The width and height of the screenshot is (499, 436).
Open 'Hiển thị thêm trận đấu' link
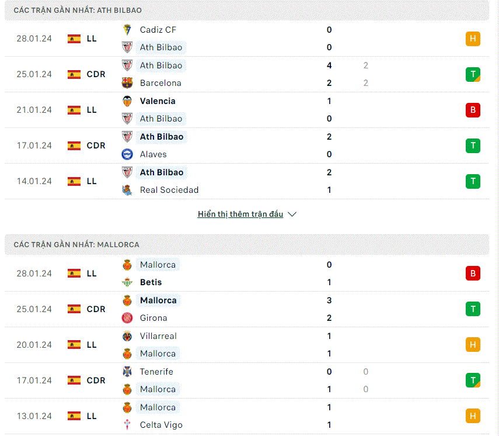pos(240,214)
